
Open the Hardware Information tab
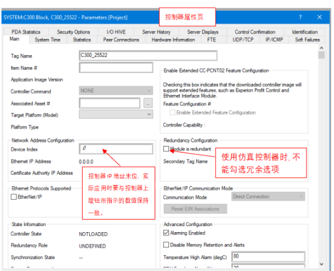click(x=173, y=40)
